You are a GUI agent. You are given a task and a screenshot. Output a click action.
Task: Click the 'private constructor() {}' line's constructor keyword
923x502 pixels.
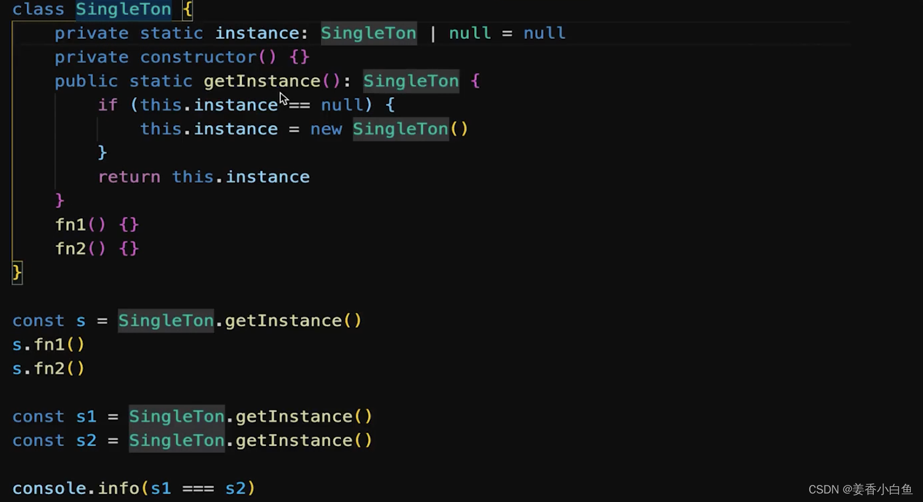[198, 57]
